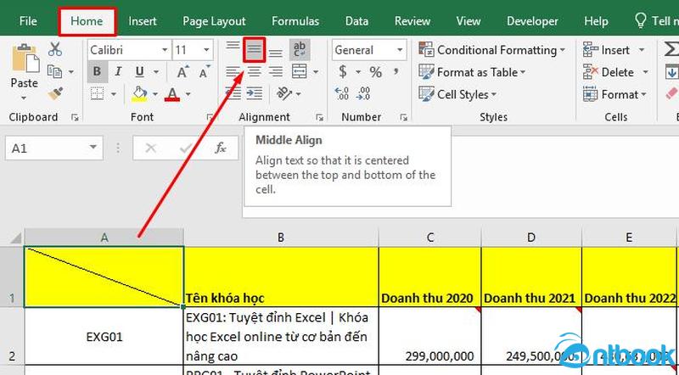Open the dollar format dropdown arrow
Screen dimensions: 679x375
(x=358, y=72)
